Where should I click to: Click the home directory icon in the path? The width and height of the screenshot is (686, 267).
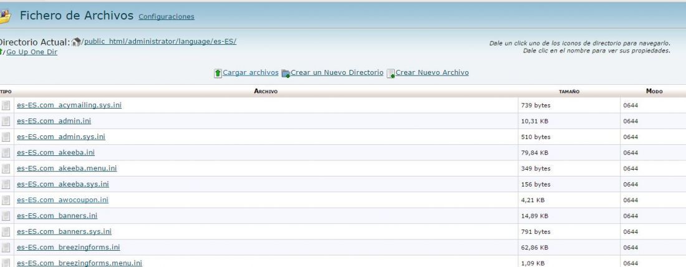[x=76, y=42]
